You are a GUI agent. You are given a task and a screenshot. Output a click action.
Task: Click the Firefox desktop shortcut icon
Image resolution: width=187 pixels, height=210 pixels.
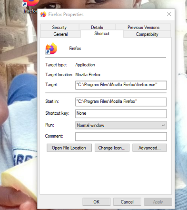(x=31, y=3)
